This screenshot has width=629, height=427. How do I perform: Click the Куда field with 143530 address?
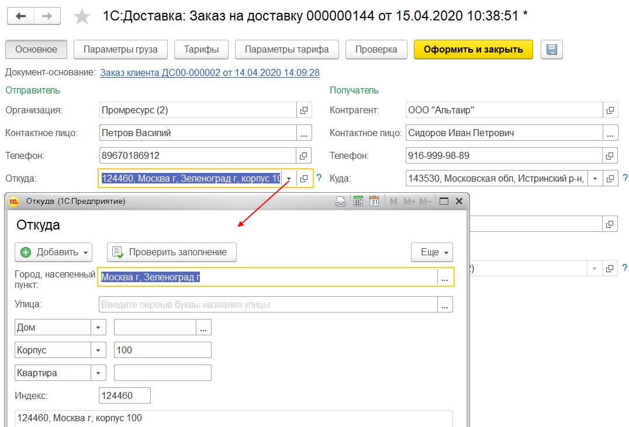click(x=497, y=178)
